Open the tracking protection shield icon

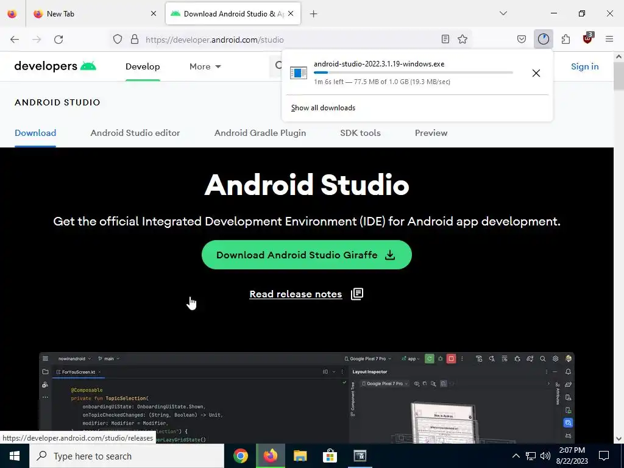pos(118,40)
